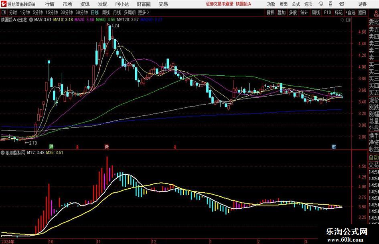This screenshot has width=379, height=244.
Task: Click the 多股 toolbar button
Action: 293,12
